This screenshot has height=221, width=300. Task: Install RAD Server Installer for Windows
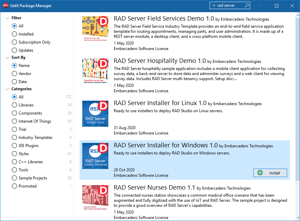[270, 173]
